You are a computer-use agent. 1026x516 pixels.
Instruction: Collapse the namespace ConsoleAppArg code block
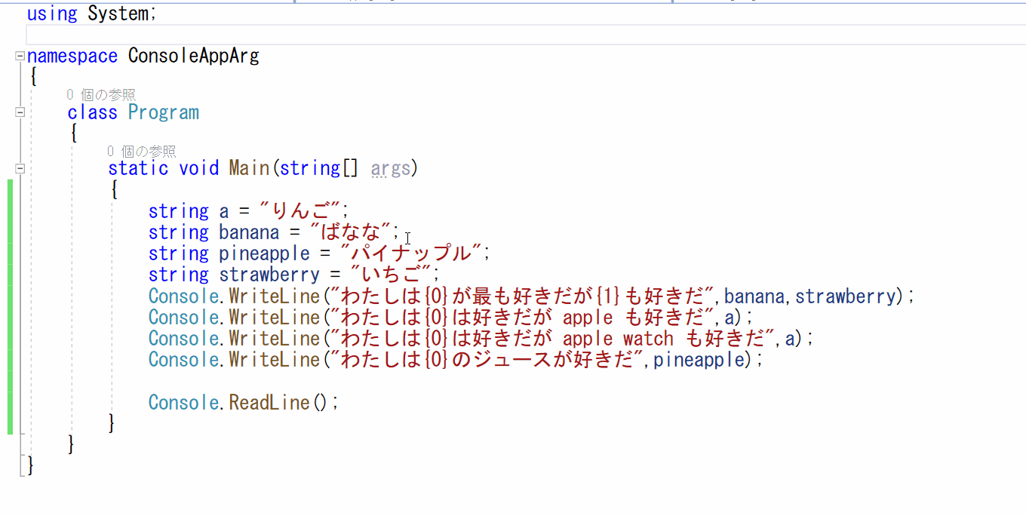pos(20,55)
